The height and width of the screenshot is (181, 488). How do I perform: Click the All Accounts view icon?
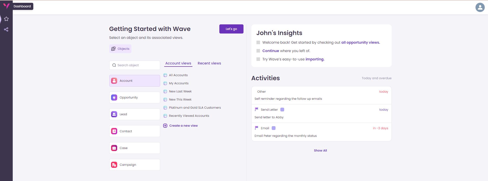click(165, 75)
